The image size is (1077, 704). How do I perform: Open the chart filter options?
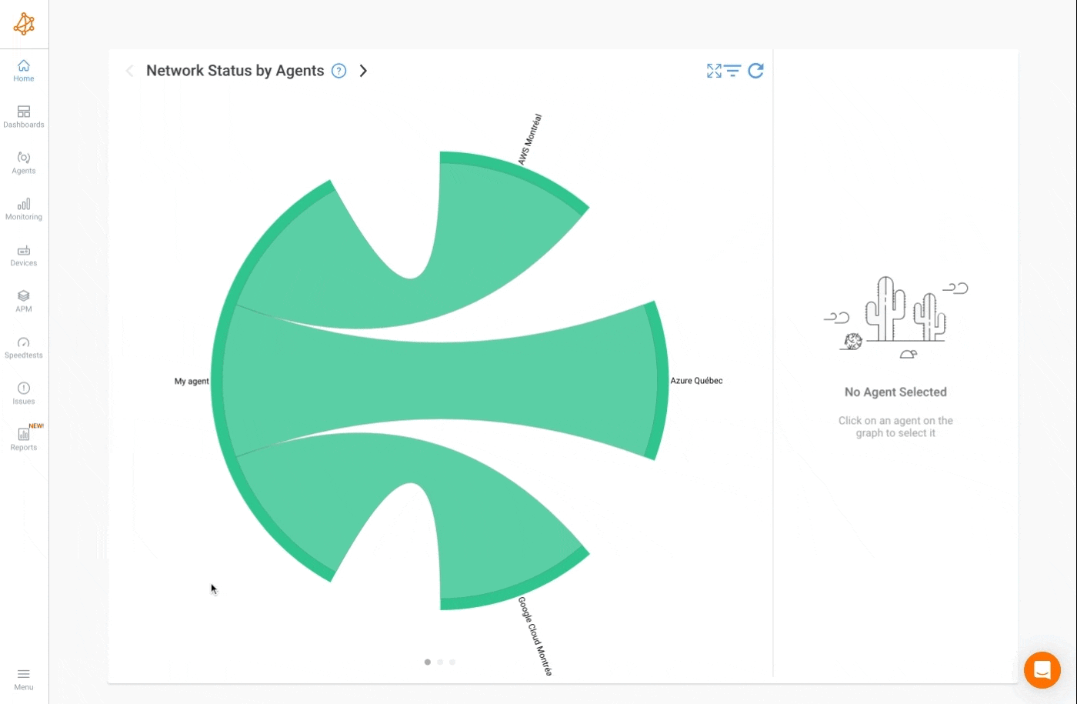[733, 70]
